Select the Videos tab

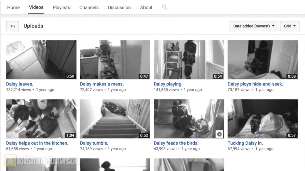coord(36,7)
